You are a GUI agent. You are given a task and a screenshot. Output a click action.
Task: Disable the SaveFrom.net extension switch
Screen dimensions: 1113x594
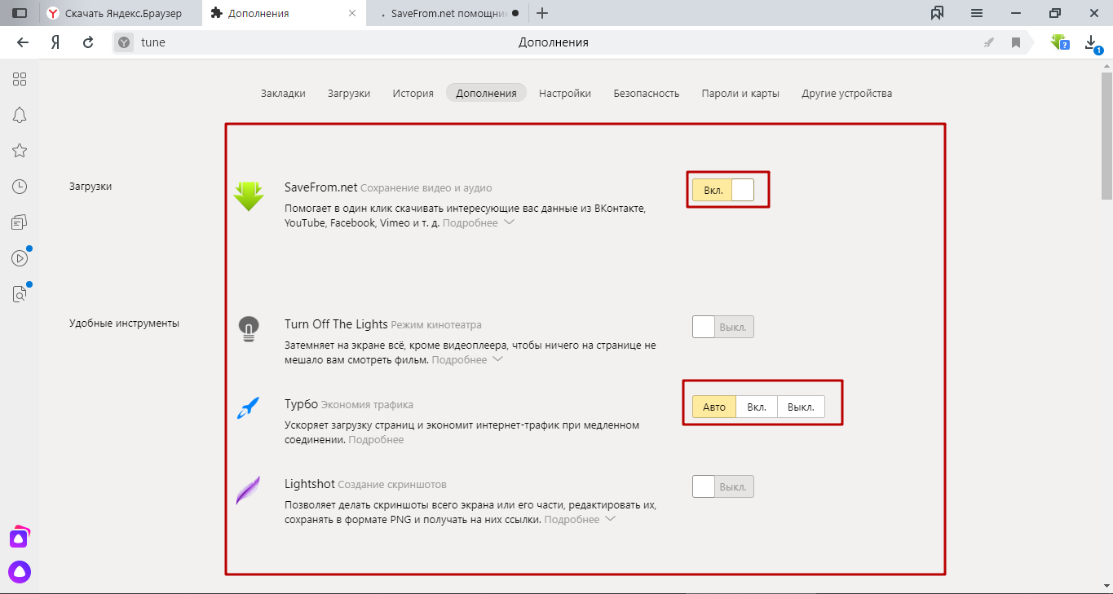coord(723,190)
